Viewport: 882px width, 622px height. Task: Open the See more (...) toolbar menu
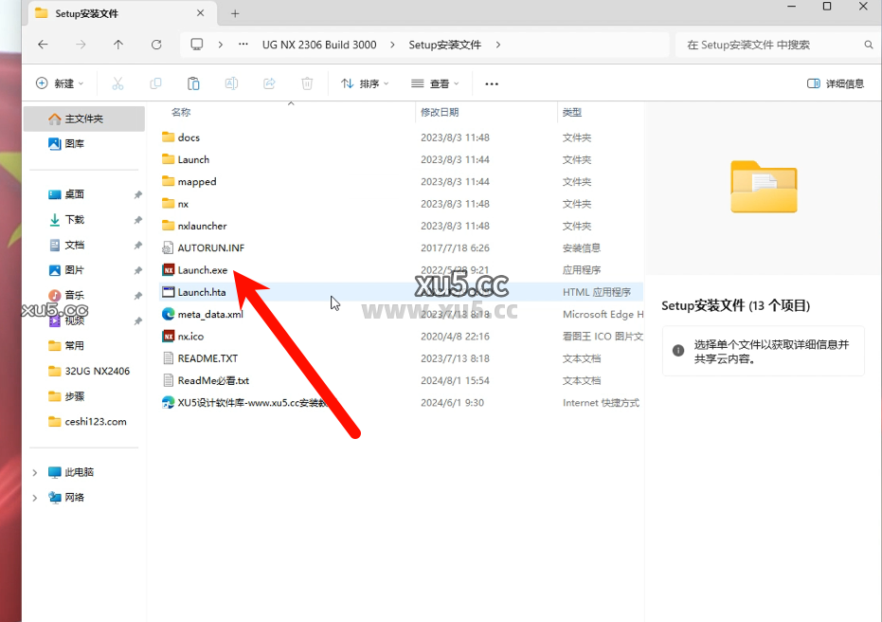click(491, 83)
